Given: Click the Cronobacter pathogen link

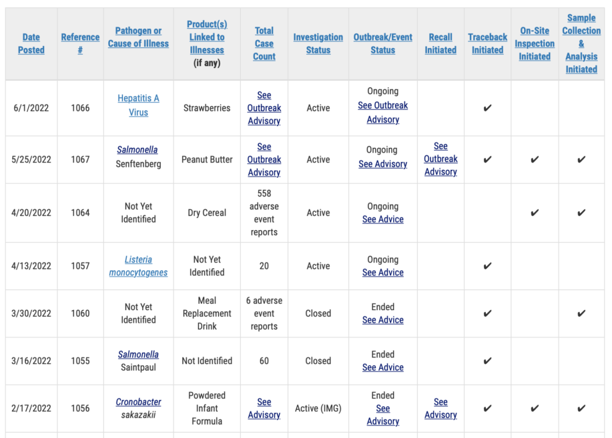Looking at the screenshot, I should point(138,402).
